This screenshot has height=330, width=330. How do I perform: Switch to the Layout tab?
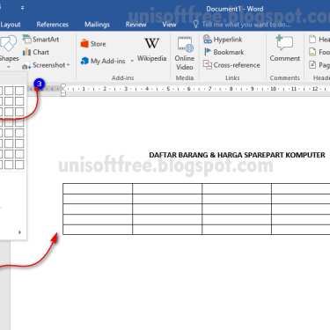pyautogui.click(x=11, y=25)
